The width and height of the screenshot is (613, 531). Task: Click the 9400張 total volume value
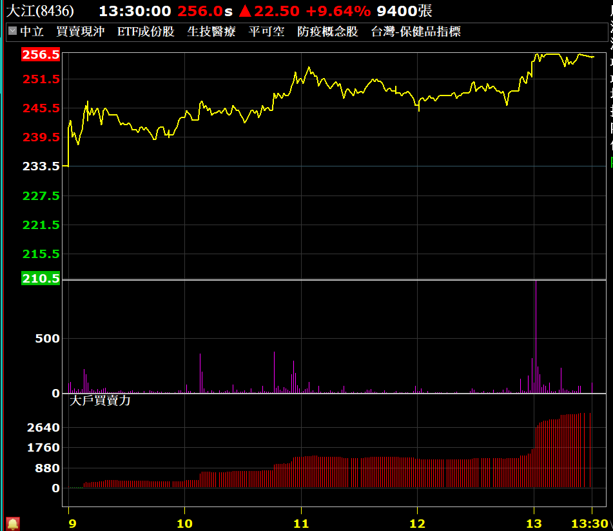[404, 11]
